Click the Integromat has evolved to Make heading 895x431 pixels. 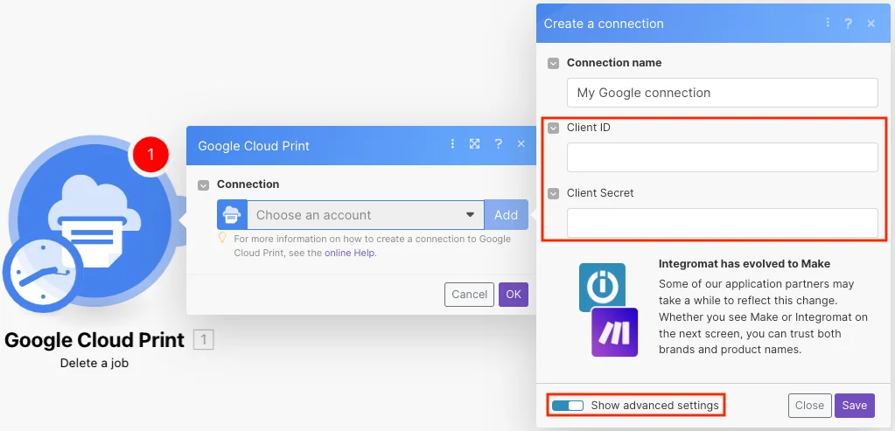click(745, 263)
